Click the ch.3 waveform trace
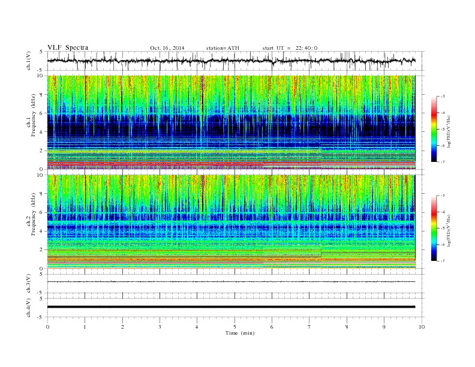This screenshot has width=475, height=367. pyautogui.click(x=232, y=282)
